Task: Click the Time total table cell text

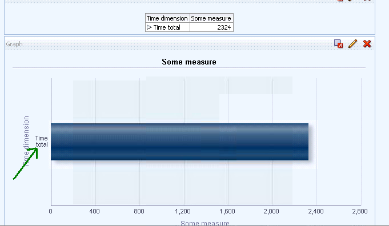Action: point(167,27)
